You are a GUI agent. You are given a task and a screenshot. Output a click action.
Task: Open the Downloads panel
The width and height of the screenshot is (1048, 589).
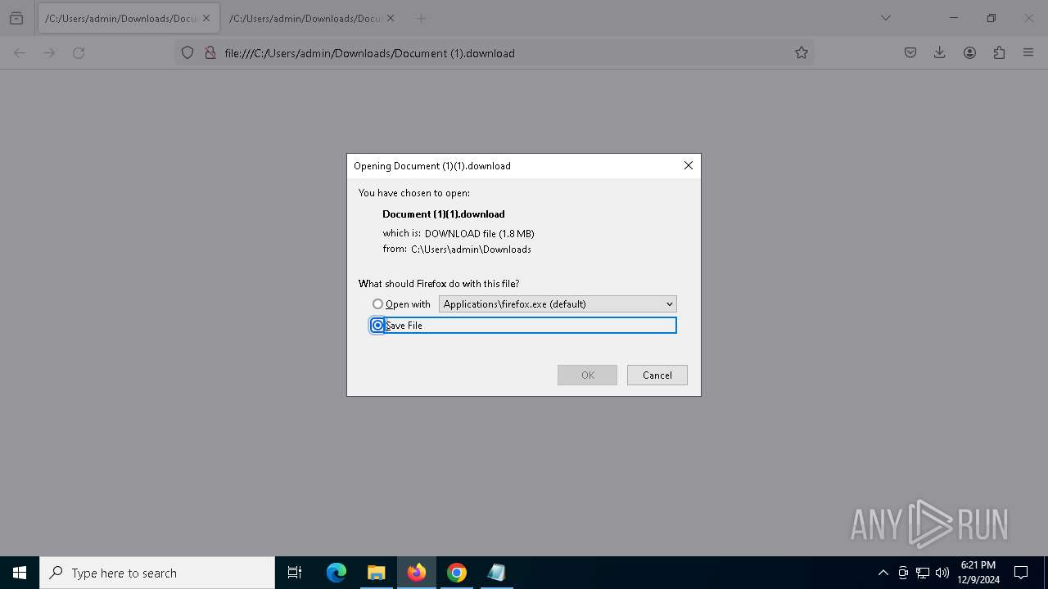(x=940, y=53)
